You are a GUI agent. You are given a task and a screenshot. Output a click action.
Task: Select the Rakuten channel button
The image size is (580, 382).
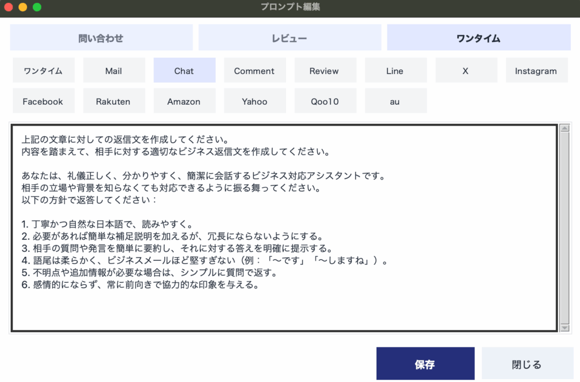(x=114, y=101)
